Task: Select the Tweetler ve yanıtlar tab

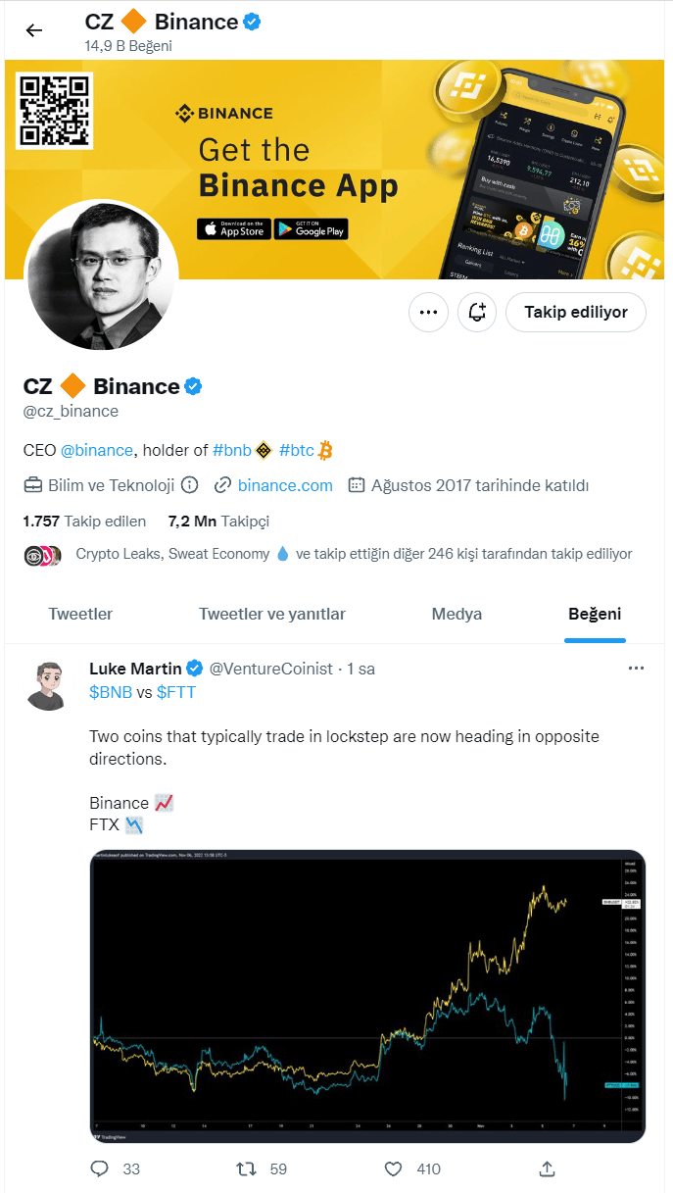Action: click(272, 615)
